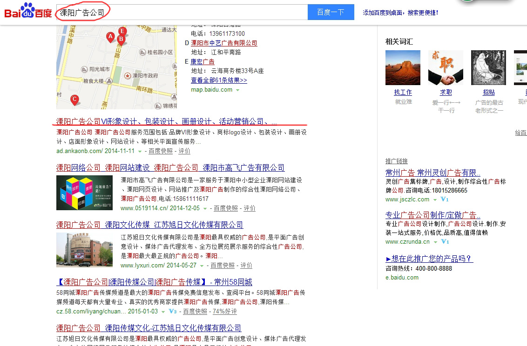
Task: Click map marker B
Action: [121, 40]
